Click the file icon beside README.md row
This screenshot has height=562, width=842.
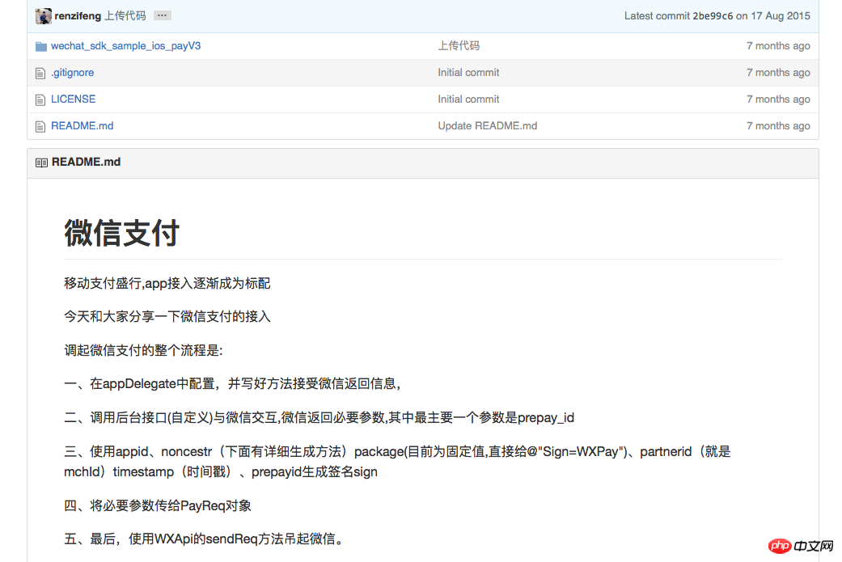click(40, 127)
